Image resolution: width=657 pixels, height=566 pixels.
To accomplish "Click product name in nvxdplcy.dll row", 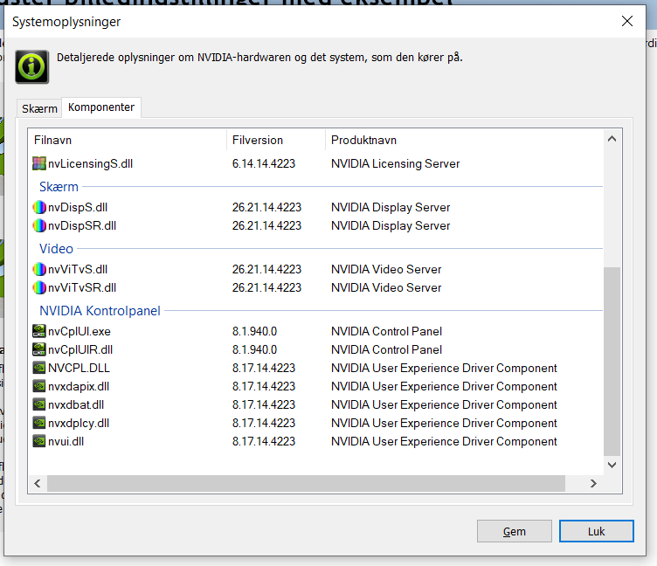I will [444, 423].
